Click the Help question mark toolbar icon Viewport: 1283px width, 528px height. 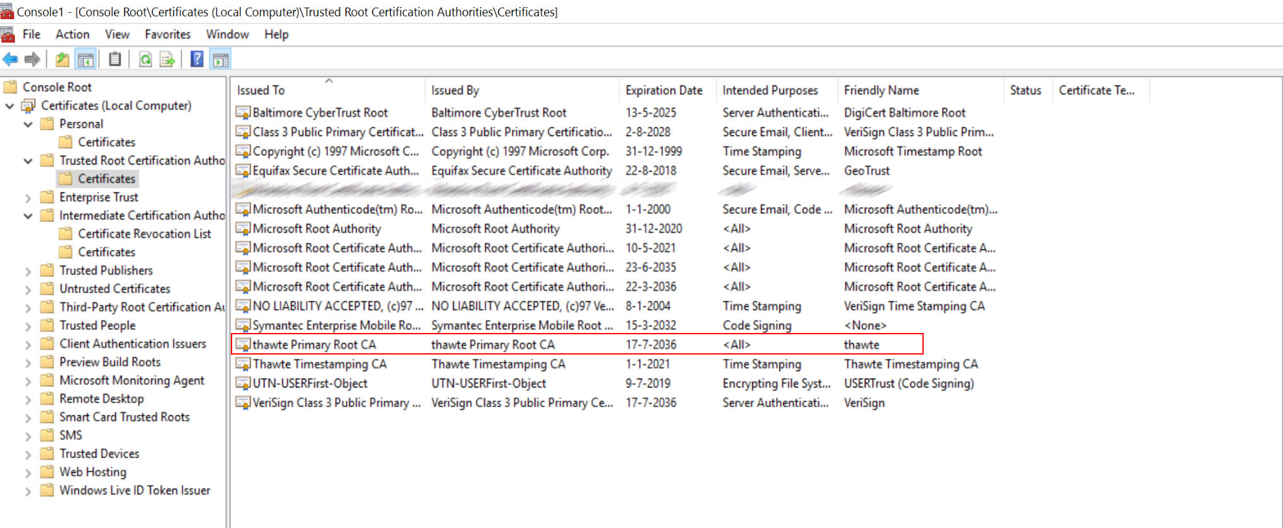[x=197, y=60]
